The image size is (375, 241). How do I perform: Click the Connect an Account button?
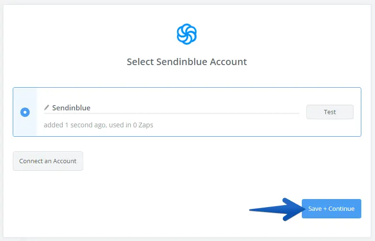pos(48,161)
